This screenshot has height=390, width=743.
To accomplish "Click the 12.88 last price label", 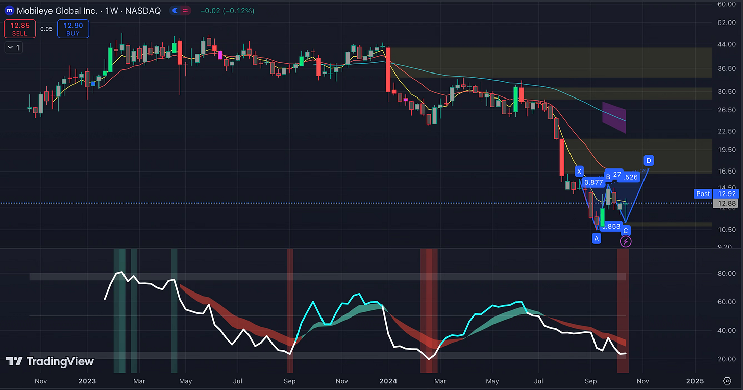I will [726, 204].
